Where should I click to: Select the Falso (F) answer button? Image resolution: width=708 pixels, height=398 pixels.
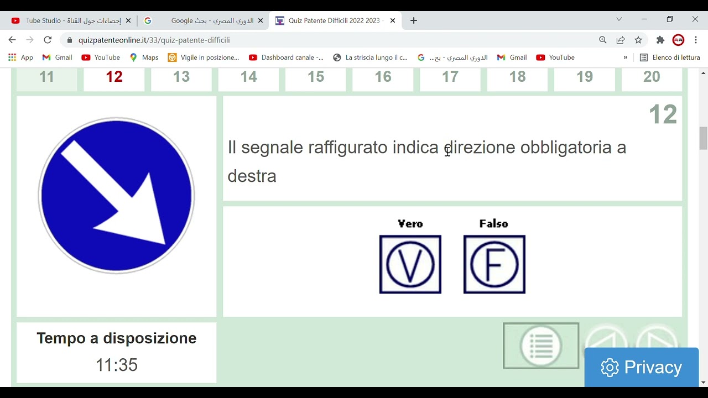[x=494, y=264]
